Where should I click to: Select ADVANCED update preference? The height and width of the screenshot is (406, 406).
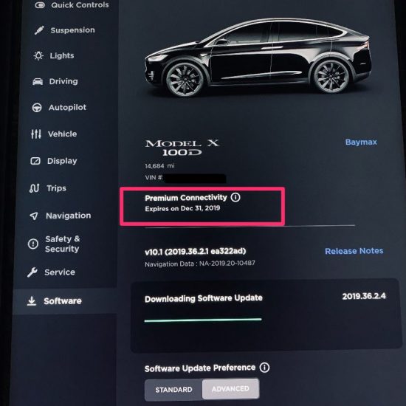click(230, 388)
